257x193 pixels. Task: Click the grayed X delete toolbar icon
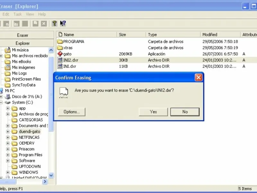click(44, 23)
